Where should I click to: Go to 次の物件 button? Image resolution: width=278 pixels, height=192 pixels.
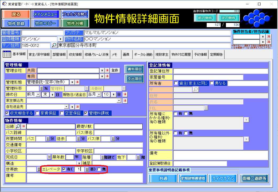pyautogui.click(x=228, y=18)
